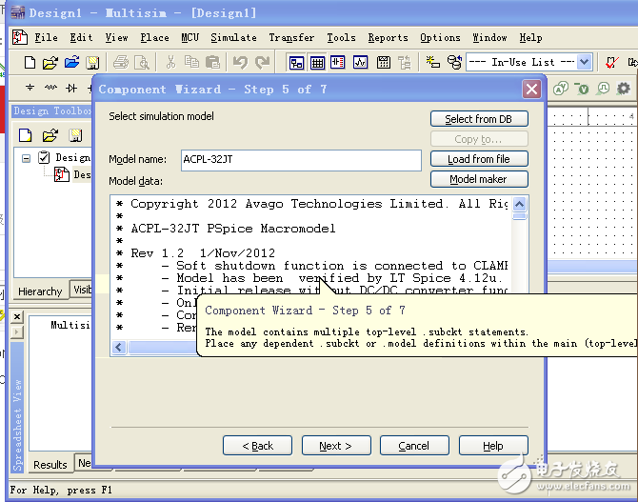This screenshot has height=502, width=638.
Task: Click the voltage probe V icon
Action: 582,88
